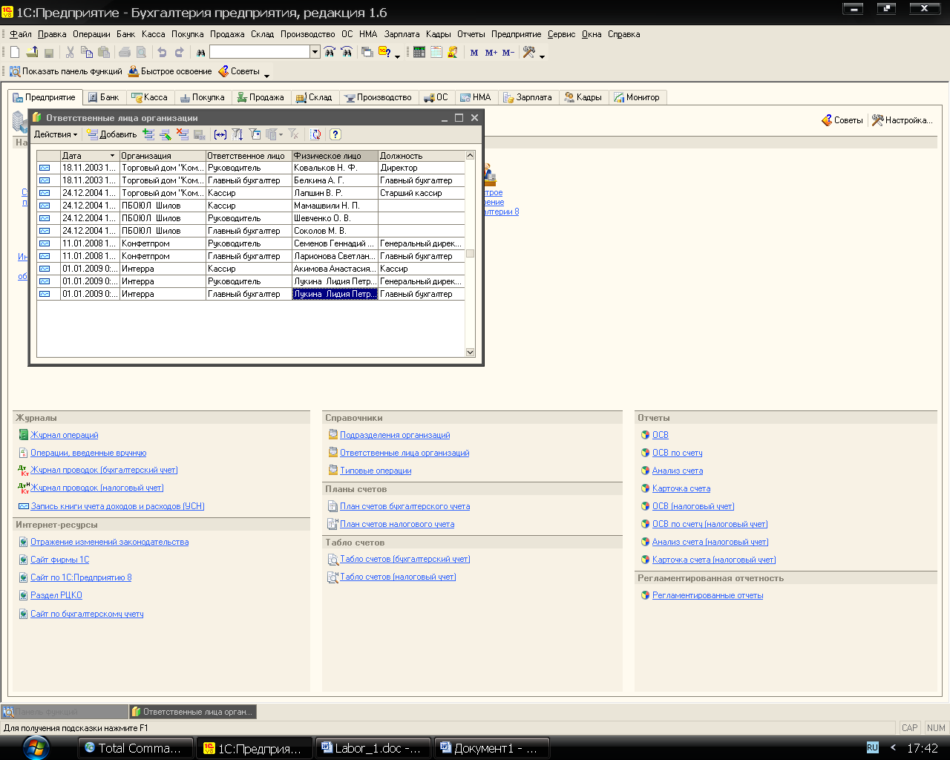Viewport: 950px width, 760px height.
Task: Open the calendar icon in toolbar
Action: (x=436, y=52)
